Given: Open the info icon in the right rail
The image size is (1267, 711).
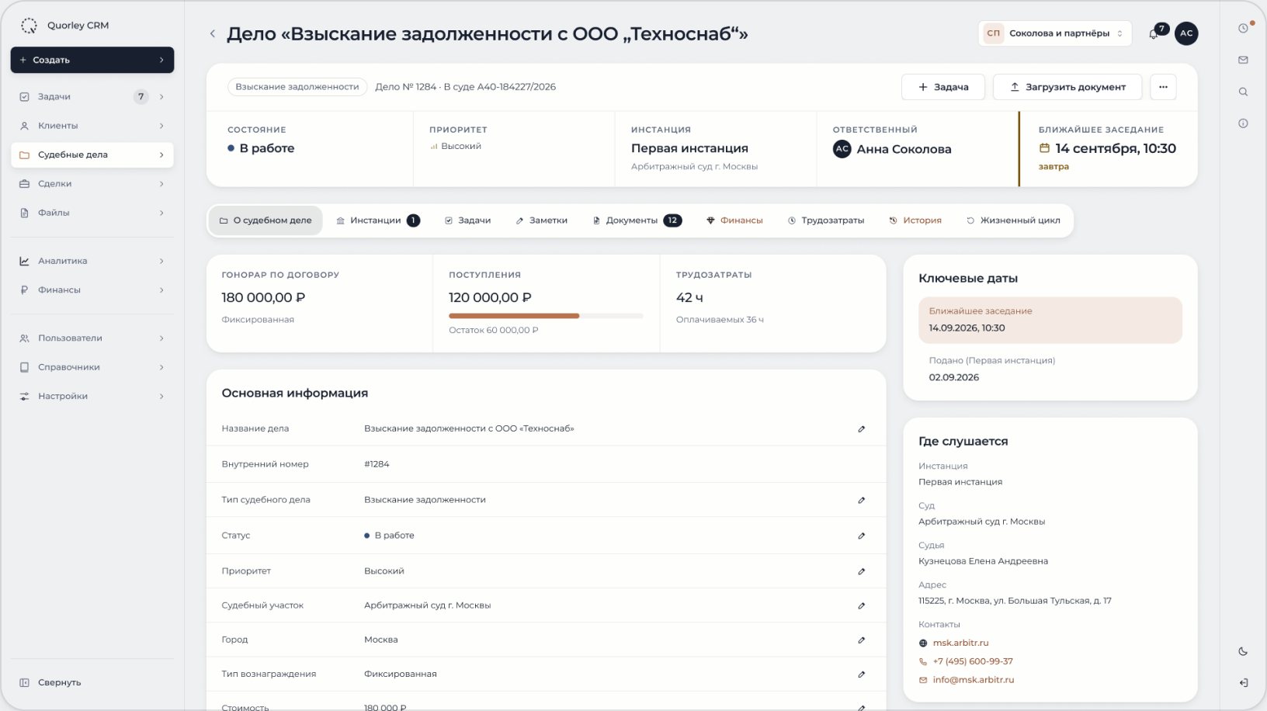Looking at the screenshot, I should 1243,123.
